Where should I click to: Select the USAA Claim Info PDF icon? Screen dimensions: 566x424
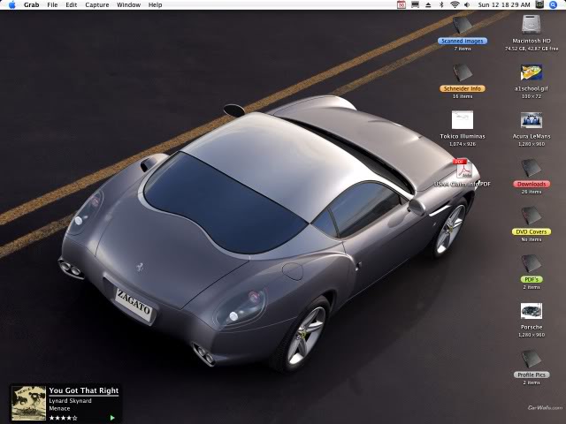pos(463,169)
